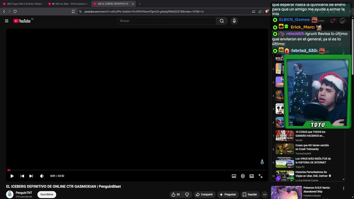The height and width of the screenshot is (199, 354).
Task: Switch to theater mode
Action: [x=252, y=176]
